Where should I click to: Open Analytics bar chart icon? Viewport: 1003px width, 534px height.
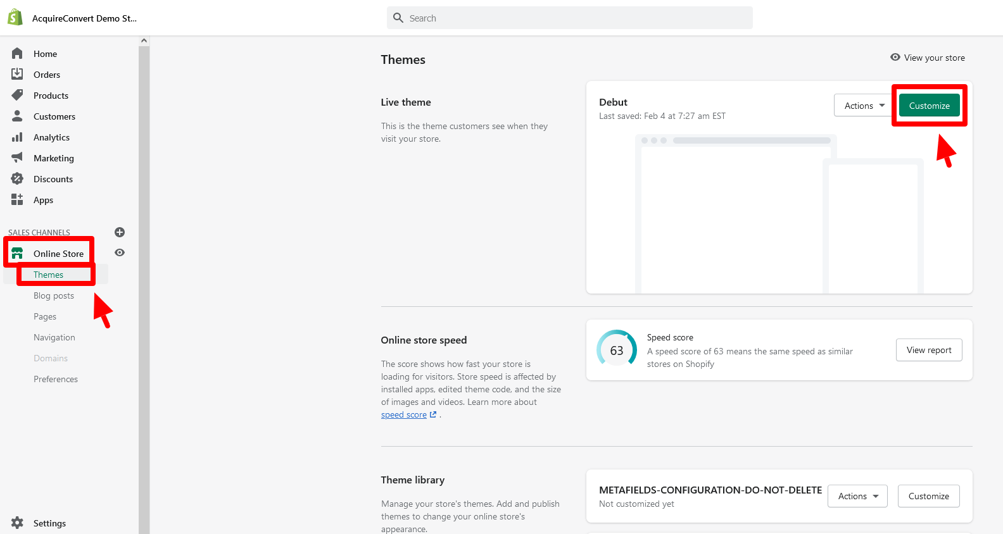[x=17, y=137]
